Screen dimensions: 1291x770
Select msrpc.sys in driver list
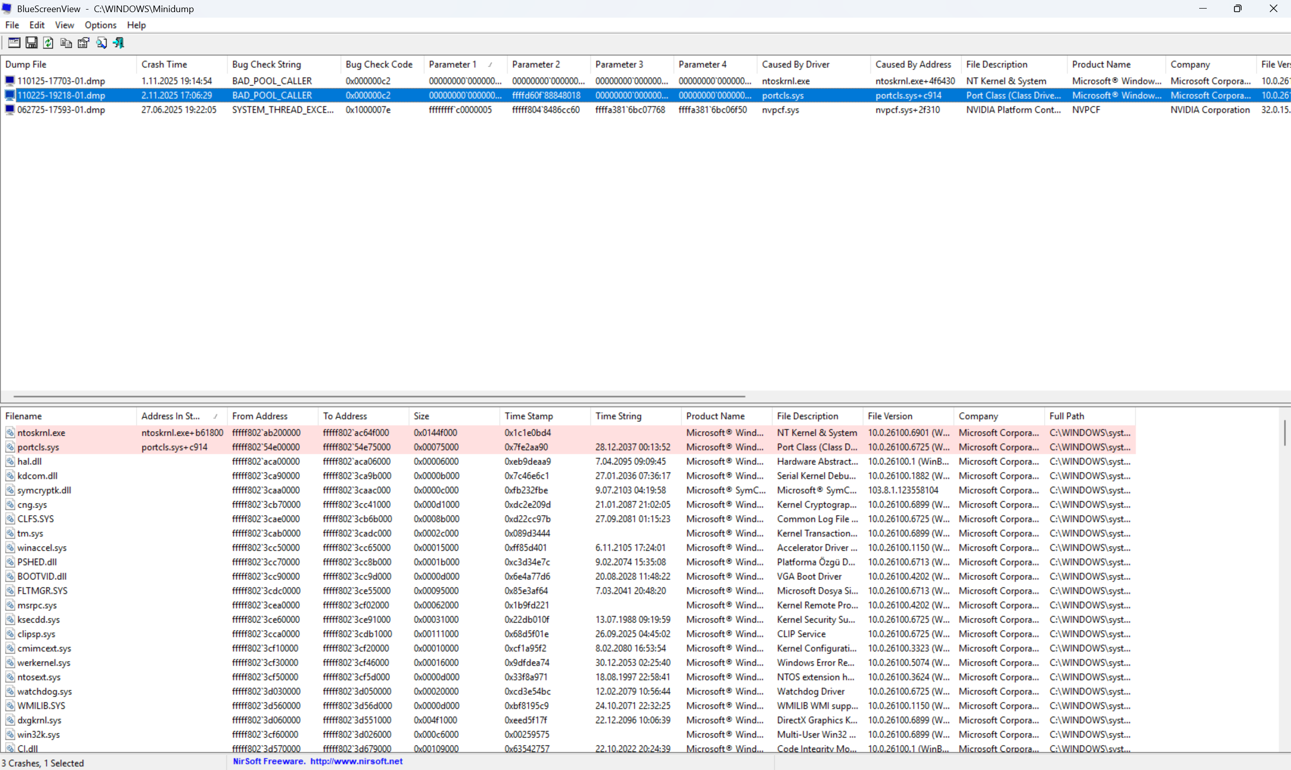[x=37, y=606]
